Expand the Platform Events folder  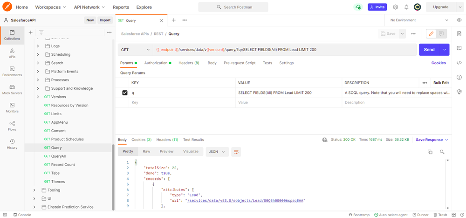click(38, 72)
